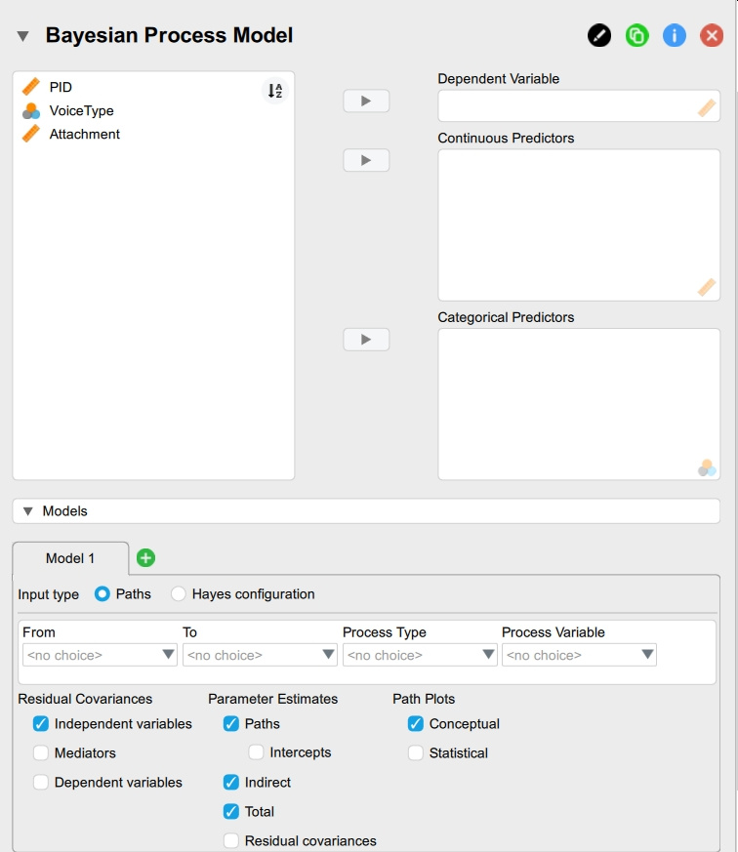The image size is (738, 852).
Task: Collapse the Models section
Action: [x=27, y=511]
